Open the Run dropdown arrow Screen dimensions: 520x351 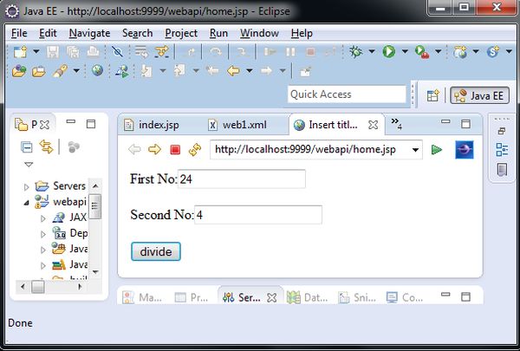405,51
